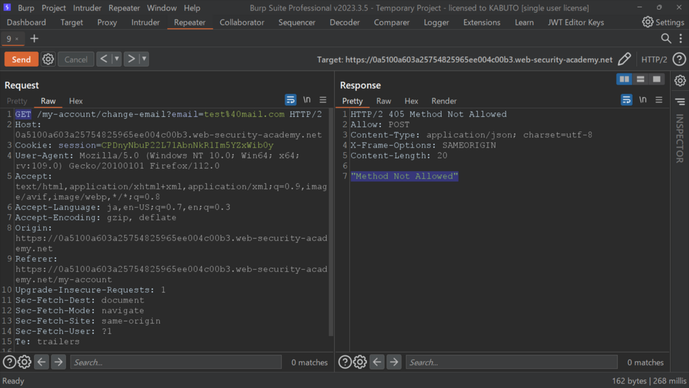Click "Method Not Allowed" response body

404,176
